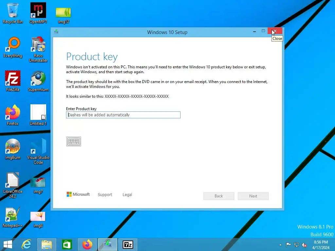This screenshot has width=335, height=251.
Task: Click the muted volume tray icon
Action: (x=304, y=245)
